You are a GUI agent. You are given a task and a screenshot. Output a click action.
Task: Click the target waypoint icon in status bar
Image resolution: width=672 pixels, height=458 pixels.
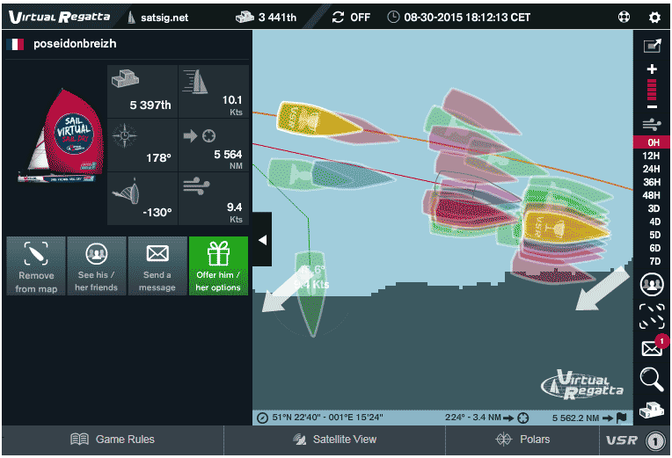[522, 418]
